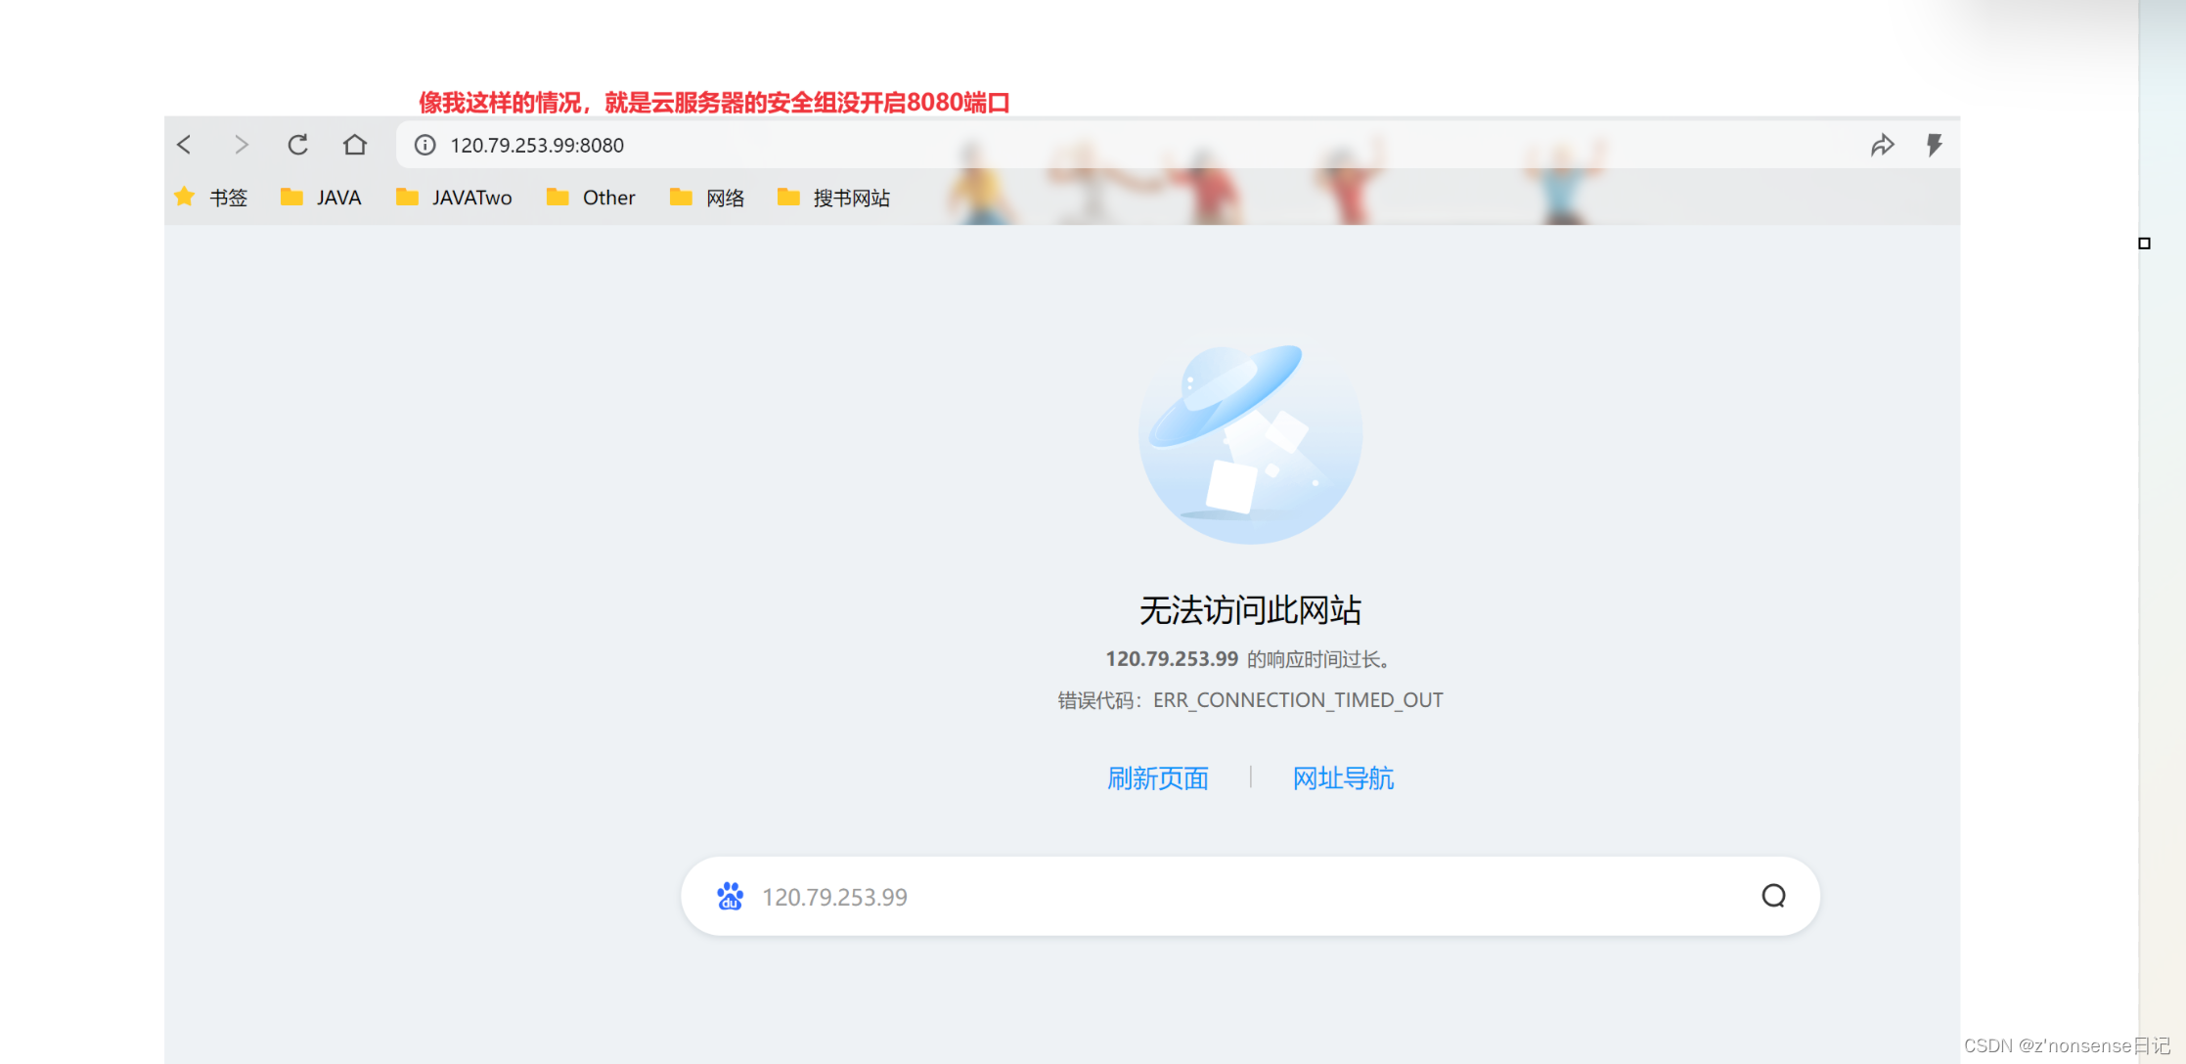Screen dimensions: 2186x1064
Task: Reload the page with refresh icon
Action: pos(297,145)
